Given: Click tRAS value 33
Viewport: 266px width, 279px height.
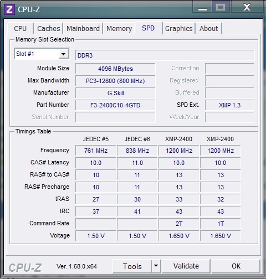Looking at the screenshot, I should coord(179,199).
